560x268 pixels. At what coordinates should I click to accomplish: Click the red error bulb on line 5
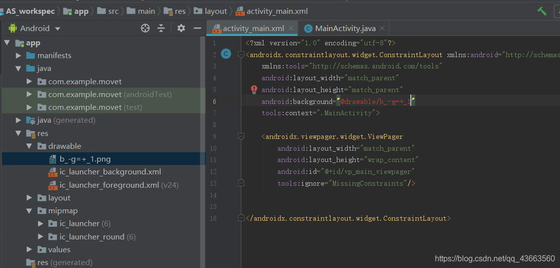click(254, 89)
